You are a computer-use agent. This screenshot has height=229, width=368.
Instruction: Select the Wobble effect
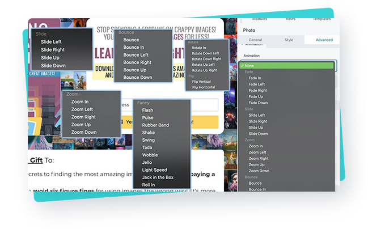(x=150, y=155)
